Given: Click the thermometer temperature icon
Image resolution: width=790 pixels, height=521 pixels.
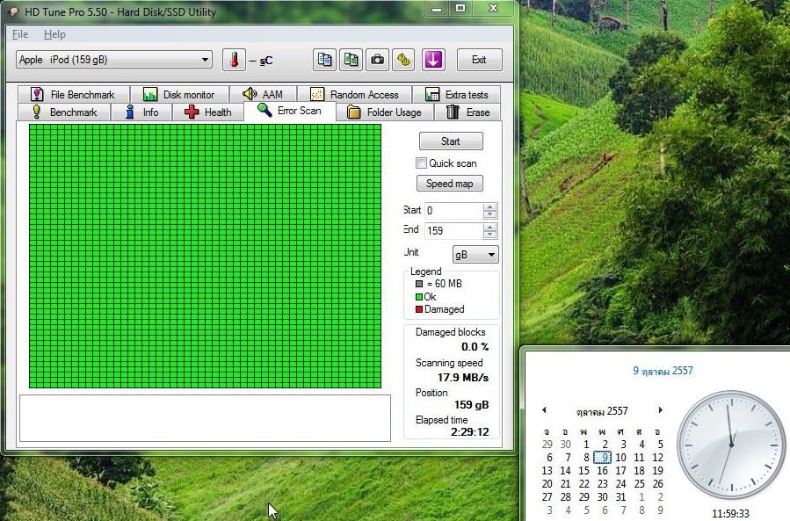Looking at the screenshot, I should [234, 60].
